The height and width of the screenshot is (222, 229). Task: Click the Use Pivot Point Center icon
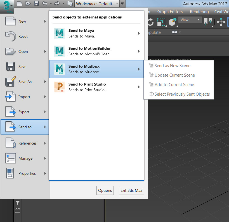[x=208, y=22]
